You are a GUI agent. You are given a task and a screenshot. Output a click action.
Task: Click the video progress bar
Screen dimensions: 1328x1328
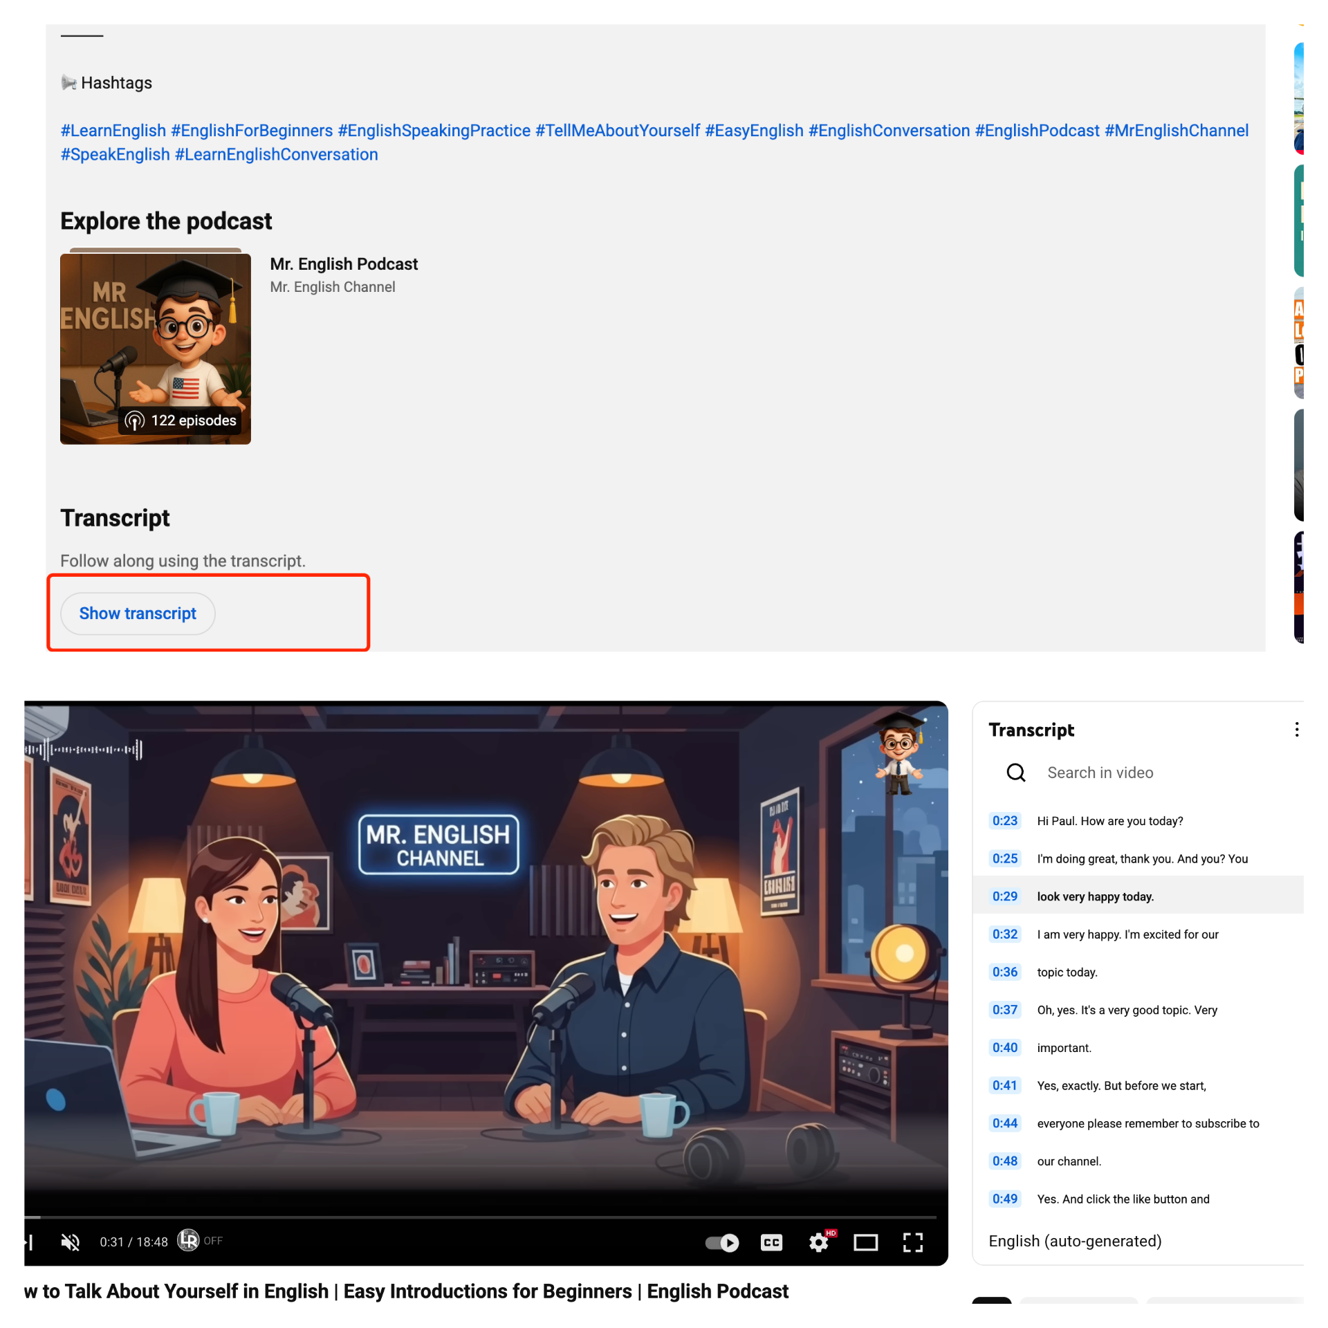coord(480,1217)
